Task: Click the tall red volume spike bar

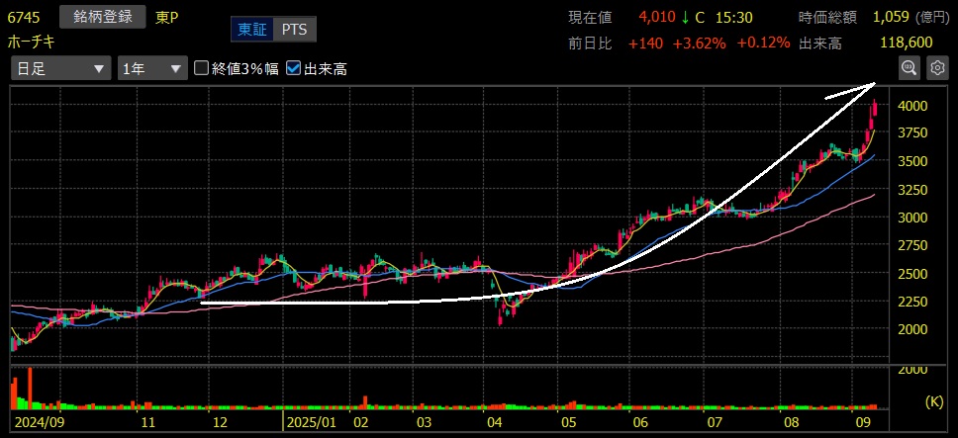Action: 30,388
